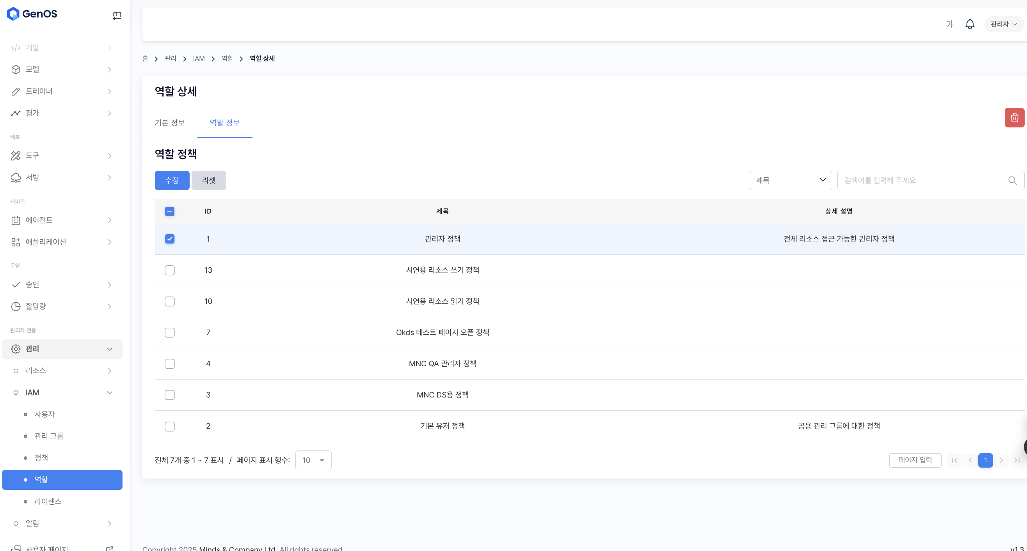Open the notification bell

970,24
